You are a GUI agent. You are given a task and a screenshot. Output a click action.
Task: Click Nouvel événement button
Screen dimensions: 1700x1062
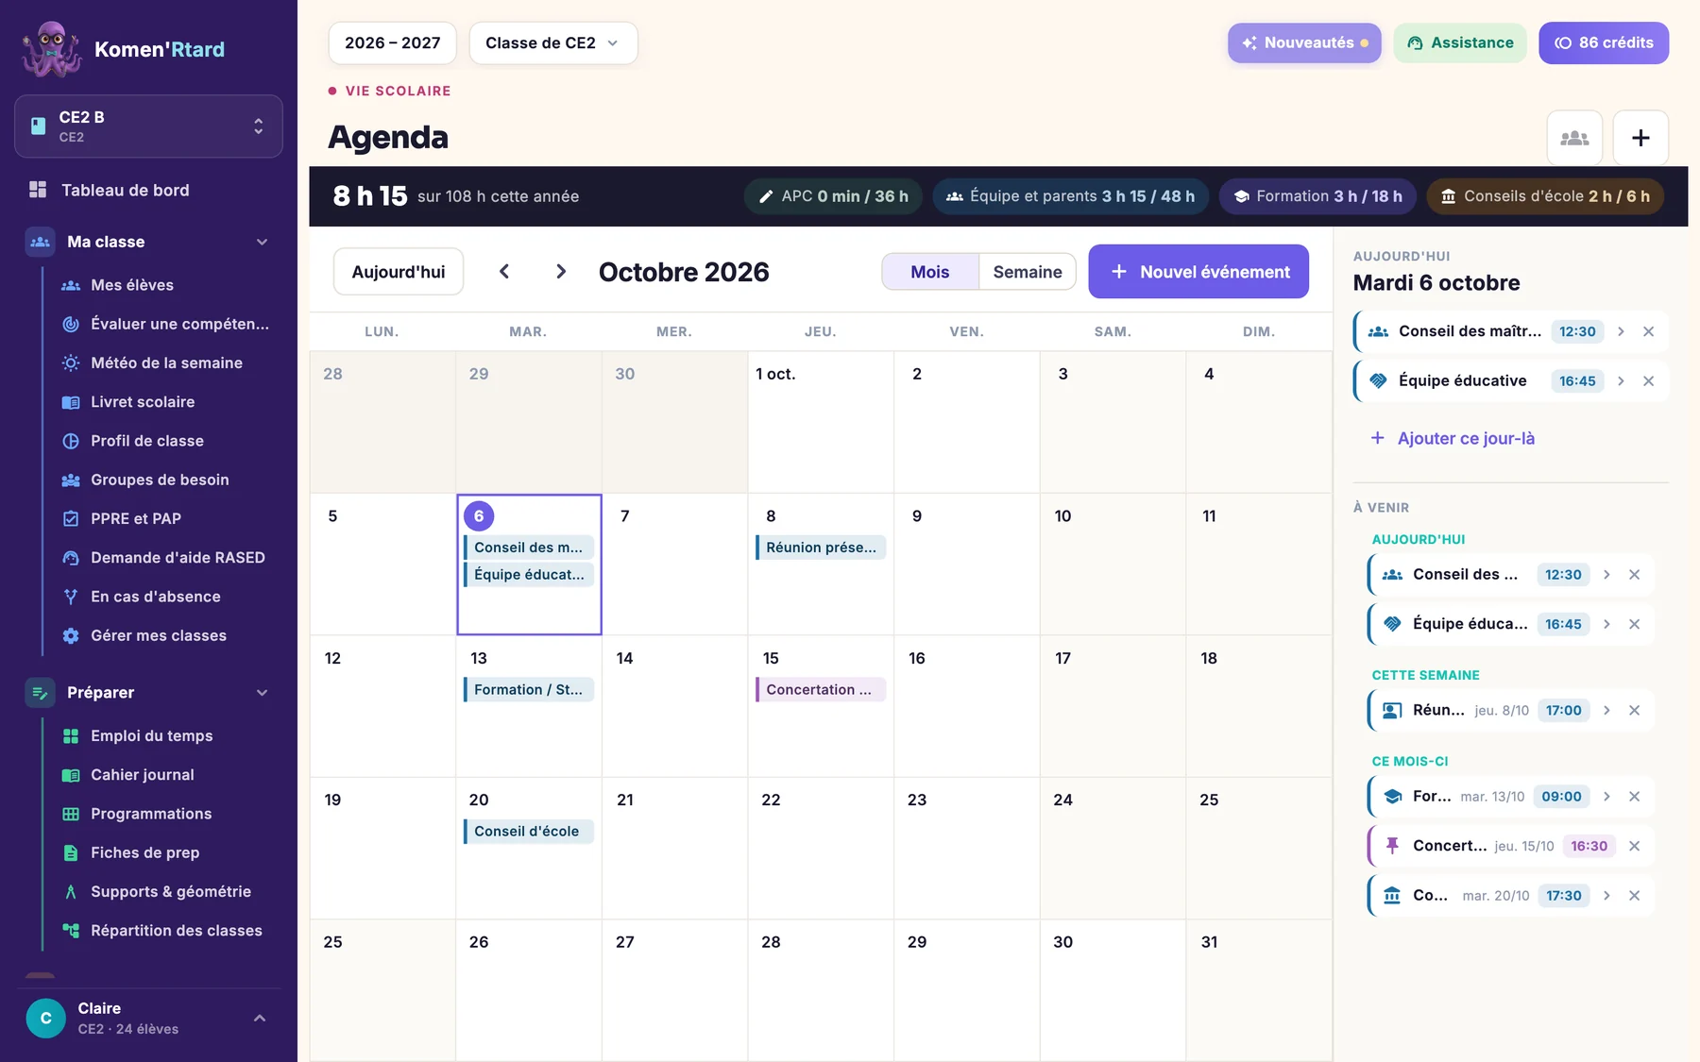(1198, 272)
